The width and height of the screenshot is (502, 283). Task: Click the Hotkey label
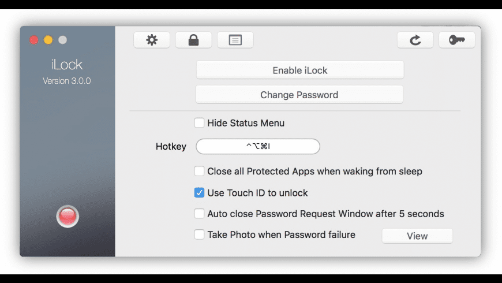[171, 147]
